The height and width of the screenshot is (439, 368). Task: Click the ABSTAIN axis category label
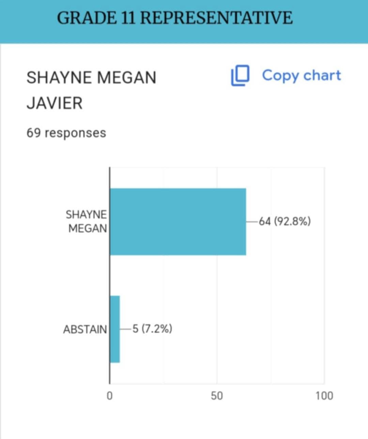[85, 329]
